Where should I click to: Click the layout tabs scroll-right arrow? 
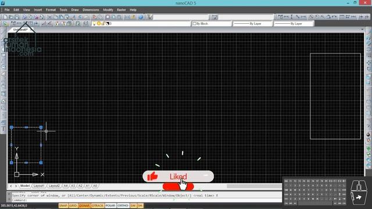point(16,186)
